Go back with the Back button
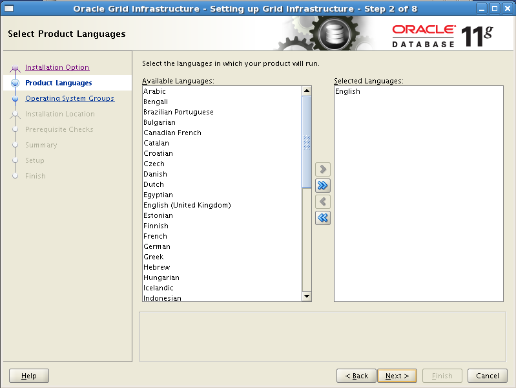This screenshot has height=388, width=516. click(x=356, y=376)
